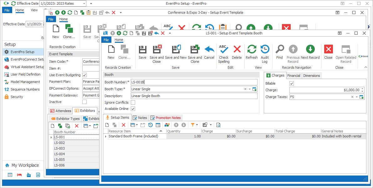Viewport: 373px width, 188px height.
Task: Open the Charge Taxes dropdown arrow
Action: pyautogui.click(x=357, y=97)
